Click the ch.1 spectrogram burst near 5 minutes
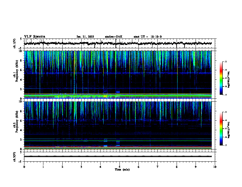Viewport: 242px width, 187px height. pos(118,92)
